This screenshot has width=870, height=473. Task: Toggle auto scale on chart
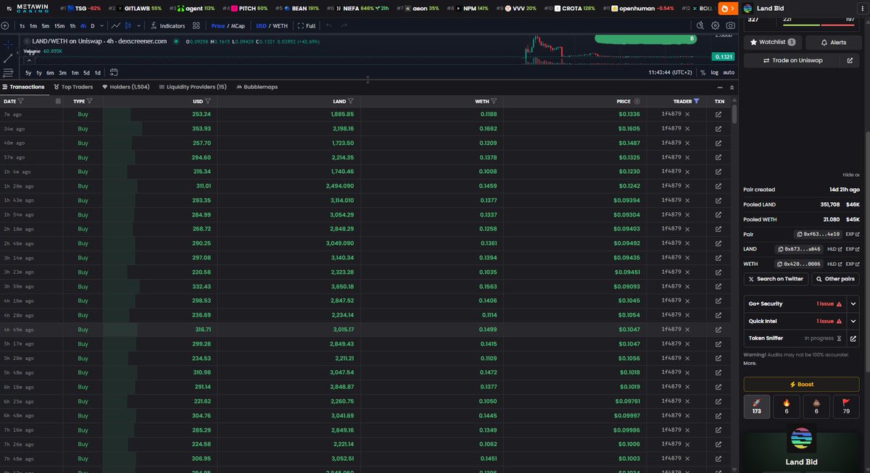(729, 72)
